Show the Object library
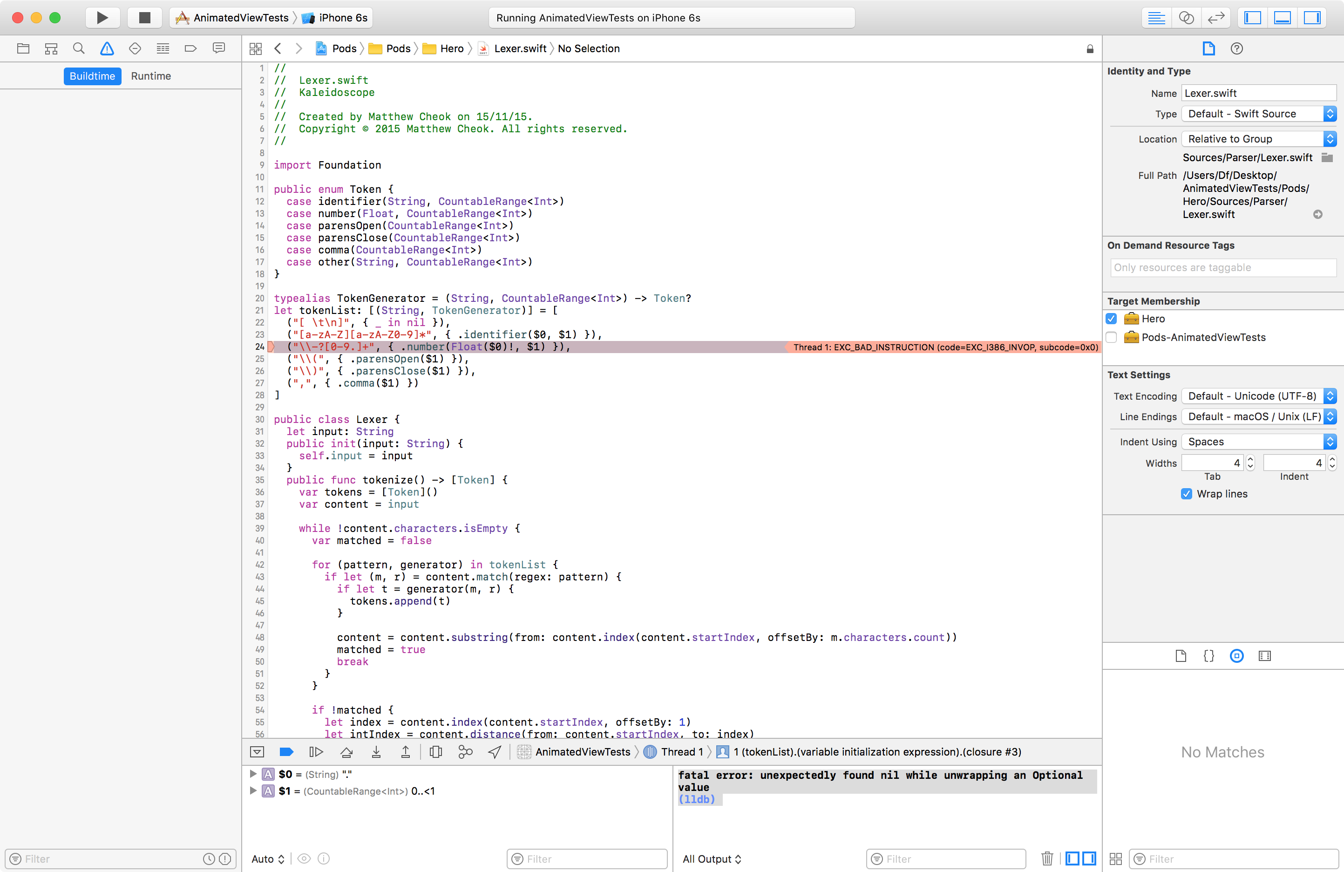Image resolution: width=1344 pixels, height=872 pixels. [1237, 656]
